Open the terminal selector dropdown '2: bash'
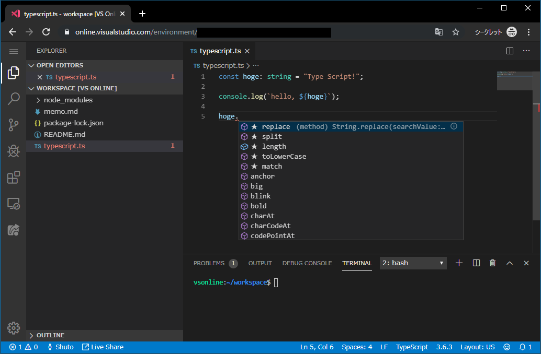The width and height of the screenshot is (541, 354). coord(413,263)
